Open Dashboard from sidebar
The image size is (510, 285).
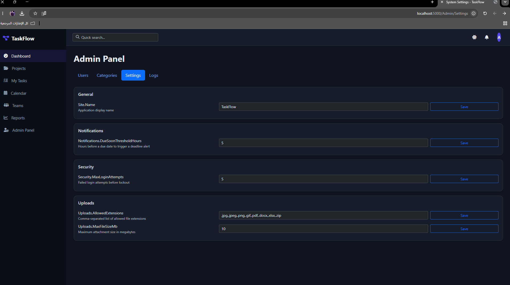click(33, 56)
